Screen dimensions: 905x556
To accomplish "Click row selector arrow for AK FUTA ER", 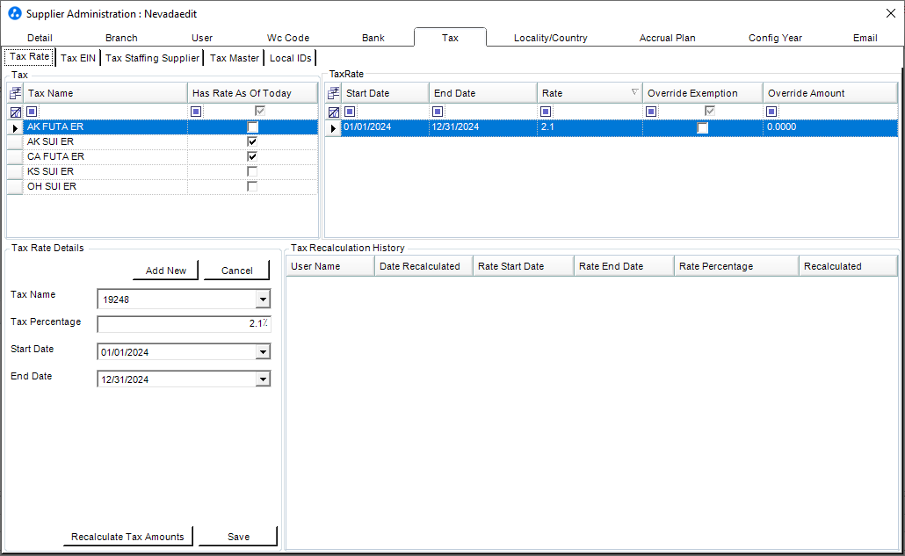I will click(x=15, y=128).
